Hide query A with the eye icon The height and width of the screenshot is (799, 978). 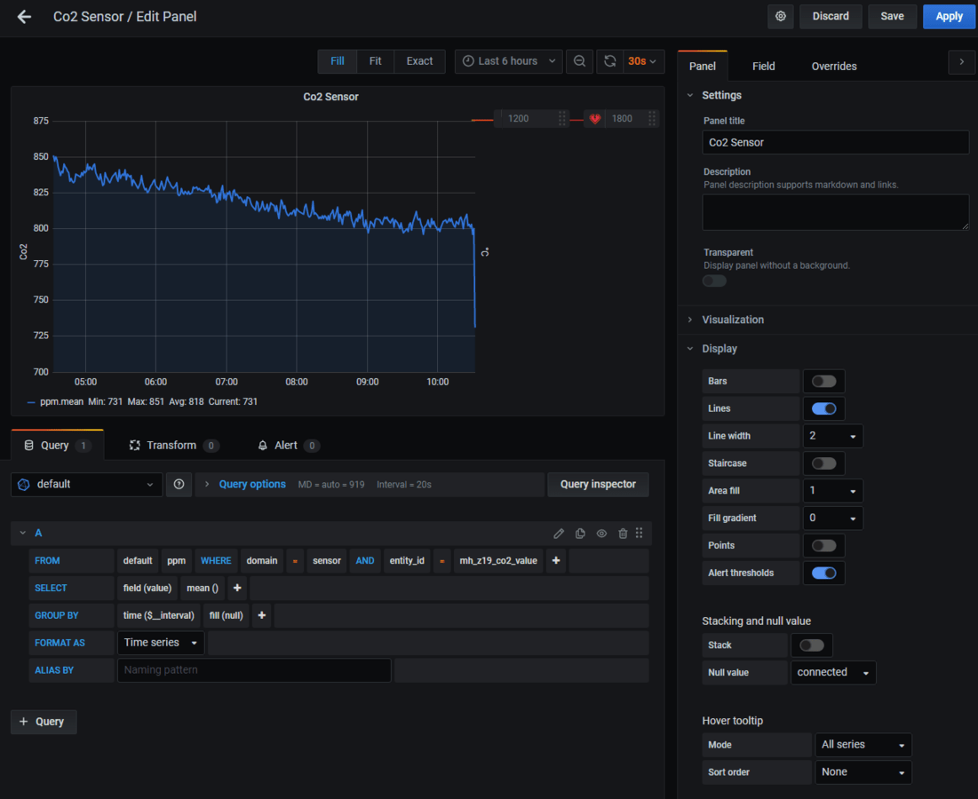[601, 534]
